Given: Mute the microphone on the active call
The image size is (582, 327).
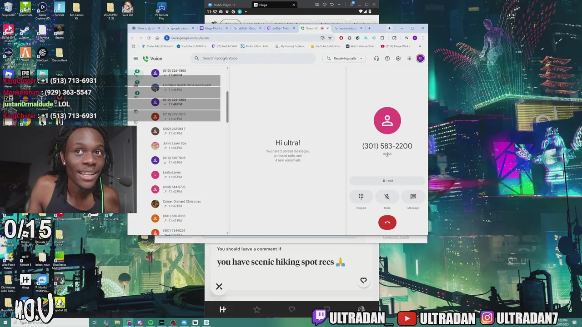Looking at the screenshot, I should pyautogui.click(x=387, y=197).
